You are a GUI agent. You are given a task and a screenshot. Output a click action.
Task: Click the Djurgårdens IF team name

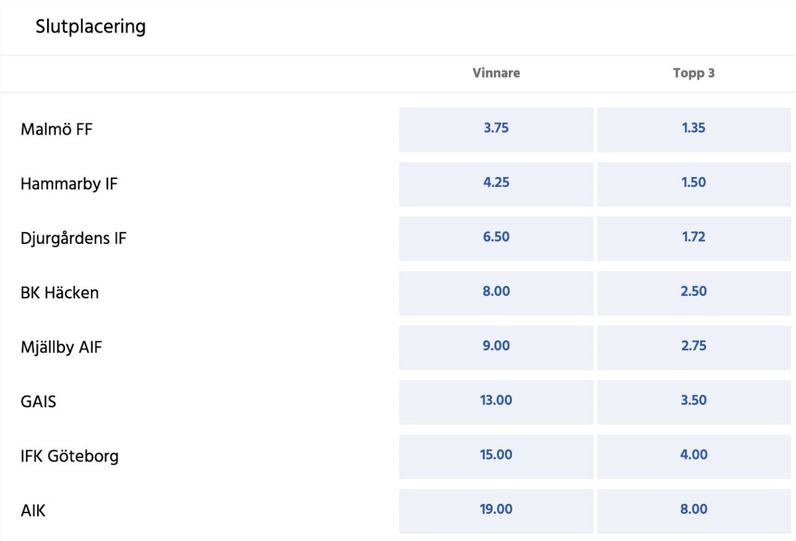point(74,239)
